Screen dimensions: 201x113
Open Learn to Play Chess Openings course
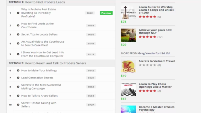[x=155, y=85]
